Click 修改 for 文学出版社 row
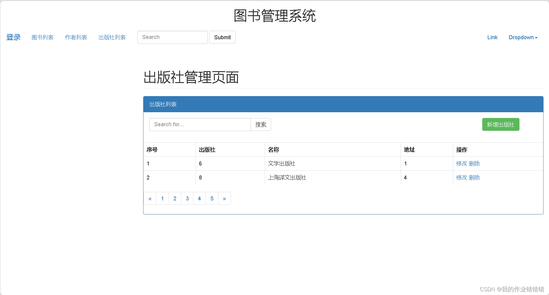Screen dimensions: 549x295 click(462, 164)
